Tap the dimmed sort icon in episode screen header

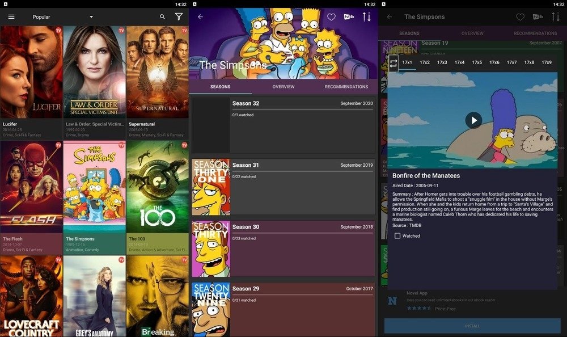pyautogui.click(x=556, y=16)
